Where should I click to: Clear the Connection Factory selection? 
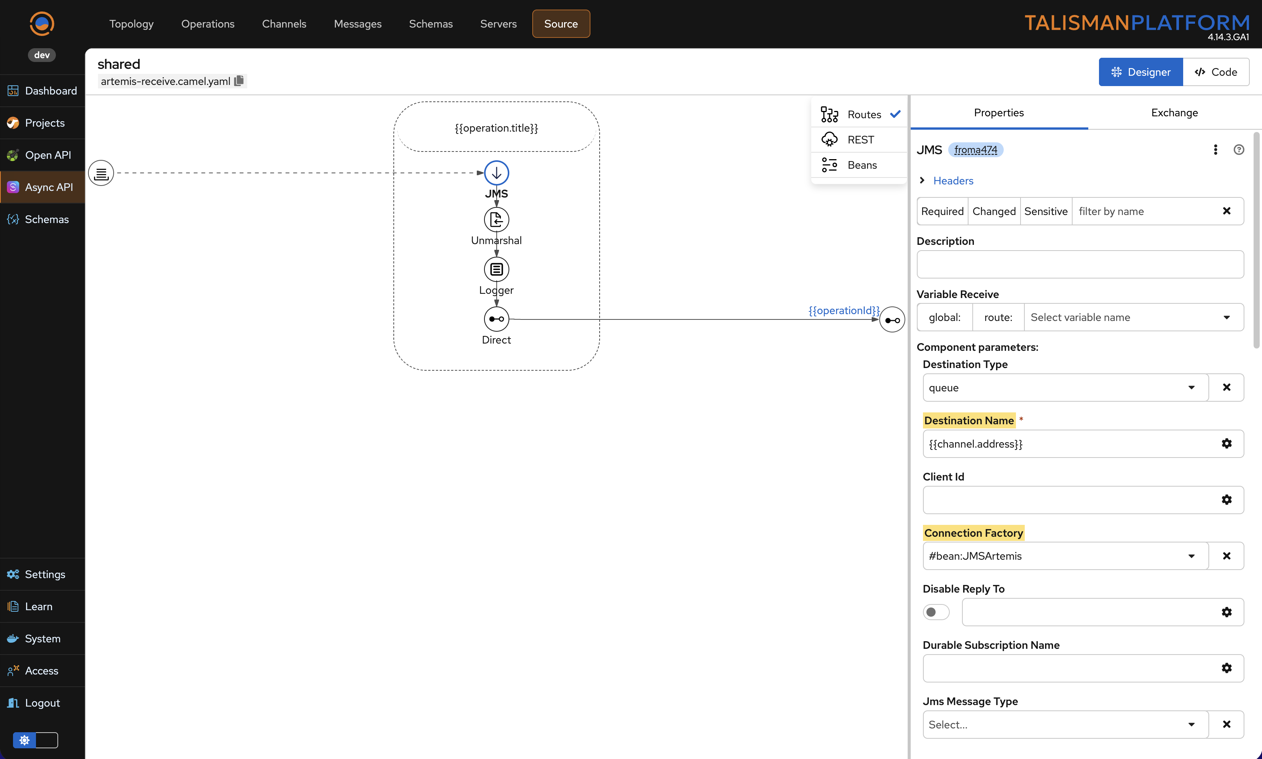click(1226, 556)
